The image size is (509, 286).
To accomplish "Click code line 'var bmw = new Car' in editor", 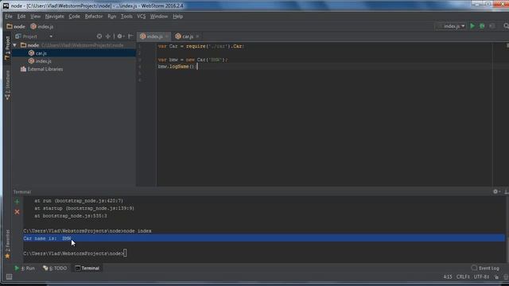I will (192, 60).
